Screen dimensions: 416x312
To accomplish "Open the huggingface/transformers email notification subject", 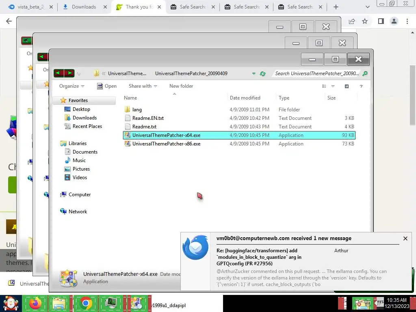I will (x=260, y=257).
